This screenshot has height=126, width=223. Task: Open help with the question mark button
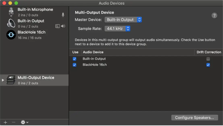click(214, 15)
